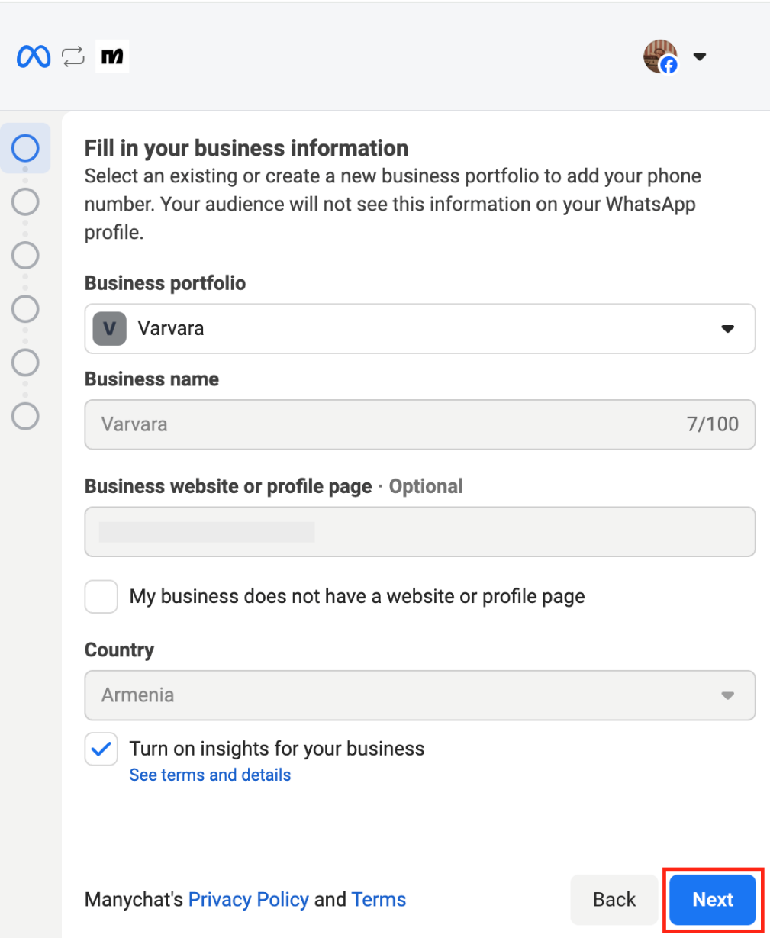Check 'My business does not have a website'
Image resolution: width=770 pixels, height=938 pixels.
pyautogui.click(x=101, y=597)
